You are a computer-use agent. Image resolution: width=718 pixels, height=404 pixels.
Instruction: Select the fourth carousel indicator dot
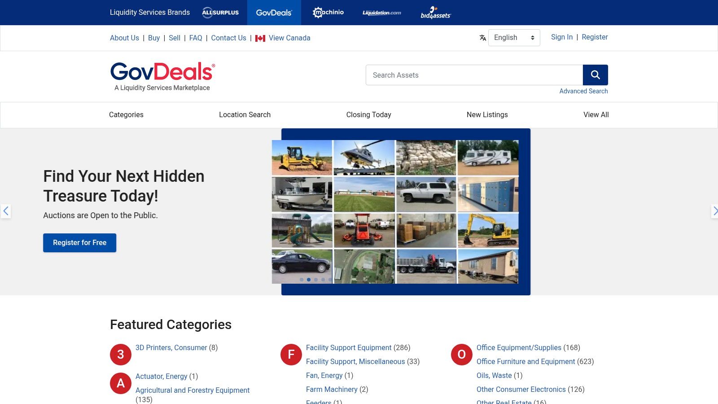tap(323, 279)
